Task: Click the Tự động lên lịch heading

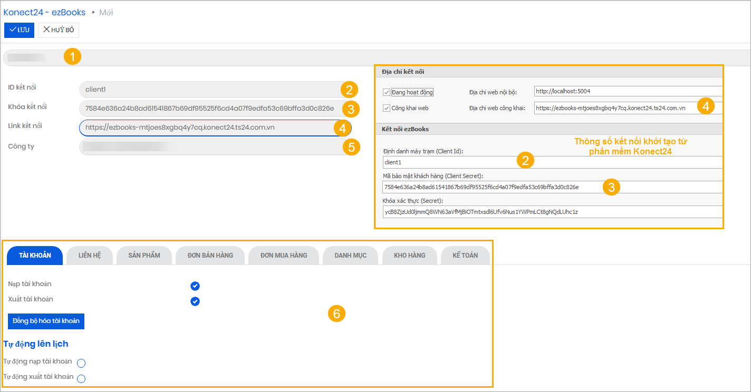Action: [x=36, y=344]
